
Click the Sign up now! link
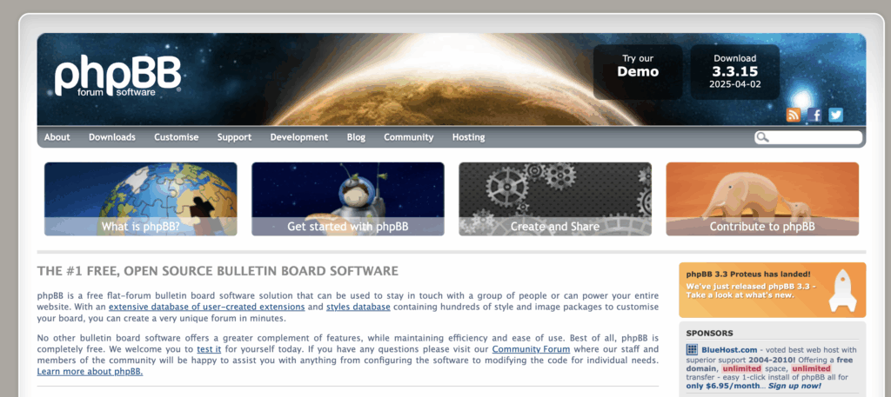point(794,386)
